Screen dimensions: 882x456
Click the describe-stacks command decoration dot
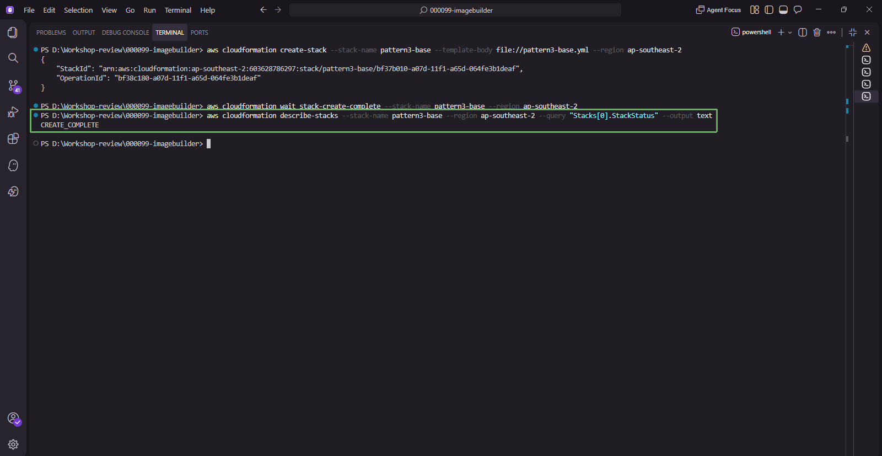36,115
